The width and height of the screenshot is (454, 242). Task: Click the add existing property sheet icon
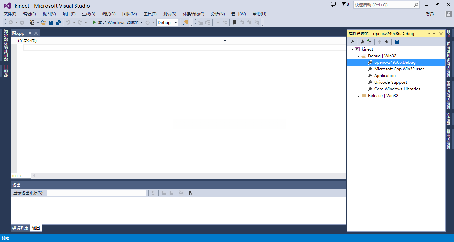point(370,42)
